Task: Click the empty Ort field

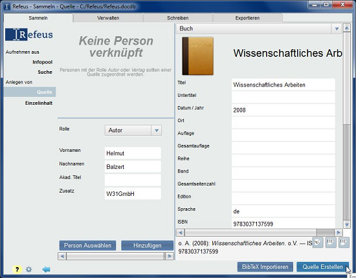Action: coord(284,123)
